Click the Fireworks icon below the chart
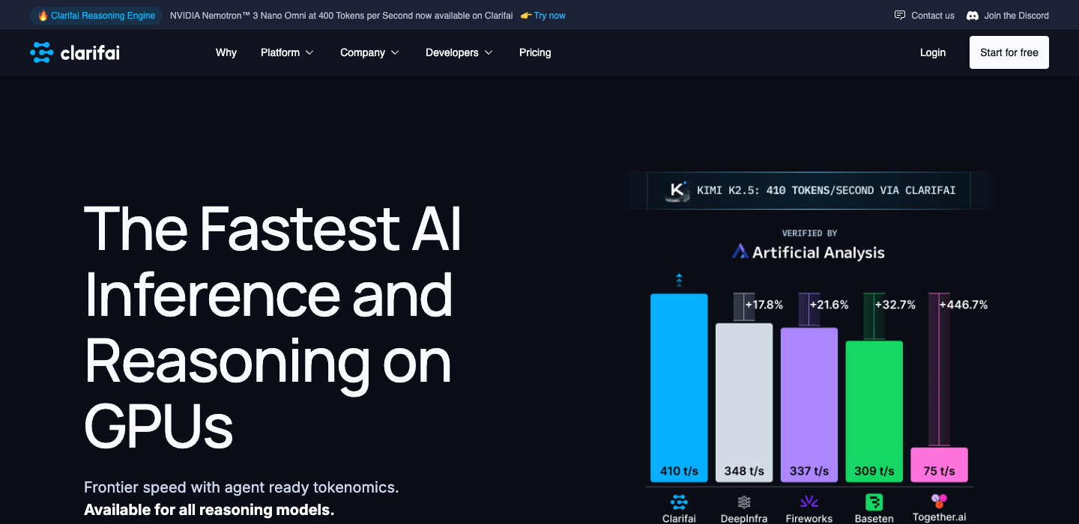This screenshot has width=1079, height=524. [809, 502]
